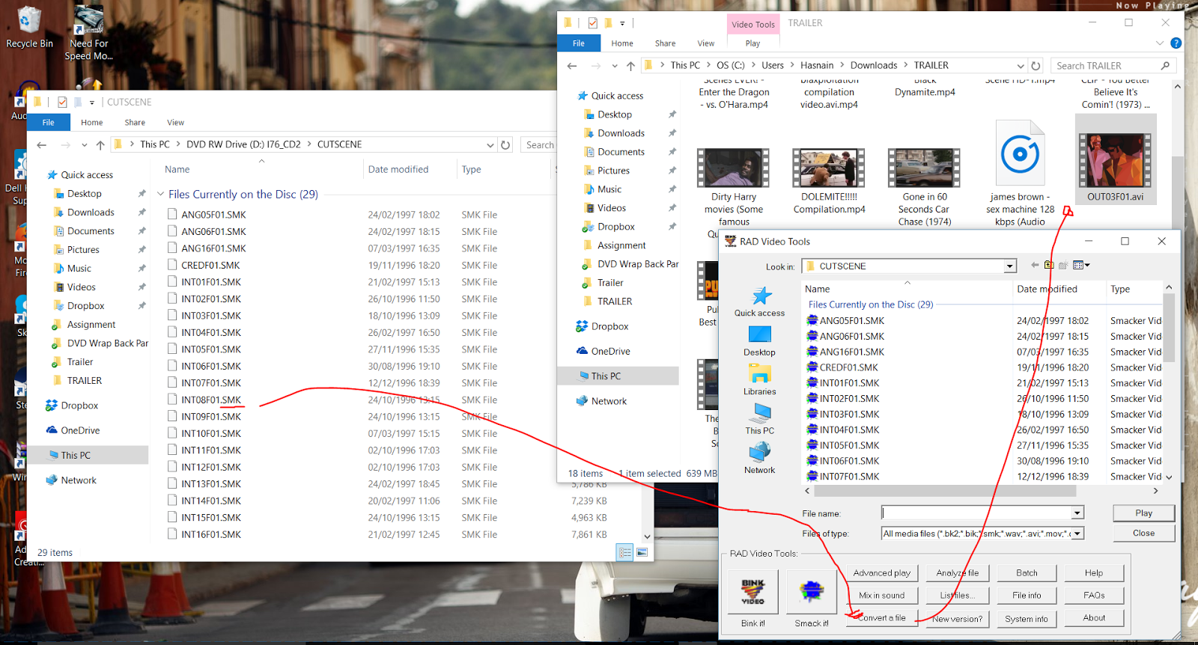
Task: Click the File name input field
Action: (976, 513)
